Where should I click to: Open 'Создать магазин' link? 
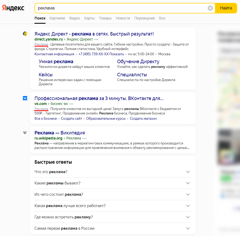143,119
